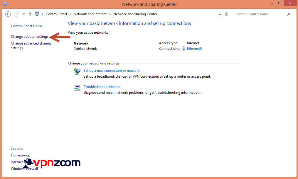Click the 'See also' heading

(x=17, y=149)
